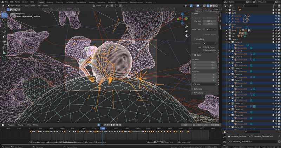Click the zoom magnifier viewport gizmo
The height and width of the screenshot is (148, 281).
187,27
